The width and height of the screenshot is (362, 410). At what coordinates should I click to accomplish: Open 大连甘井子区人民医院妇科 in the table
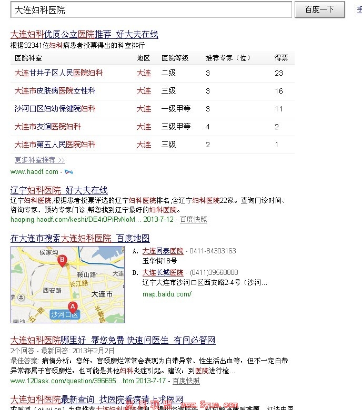pos(58,73)
